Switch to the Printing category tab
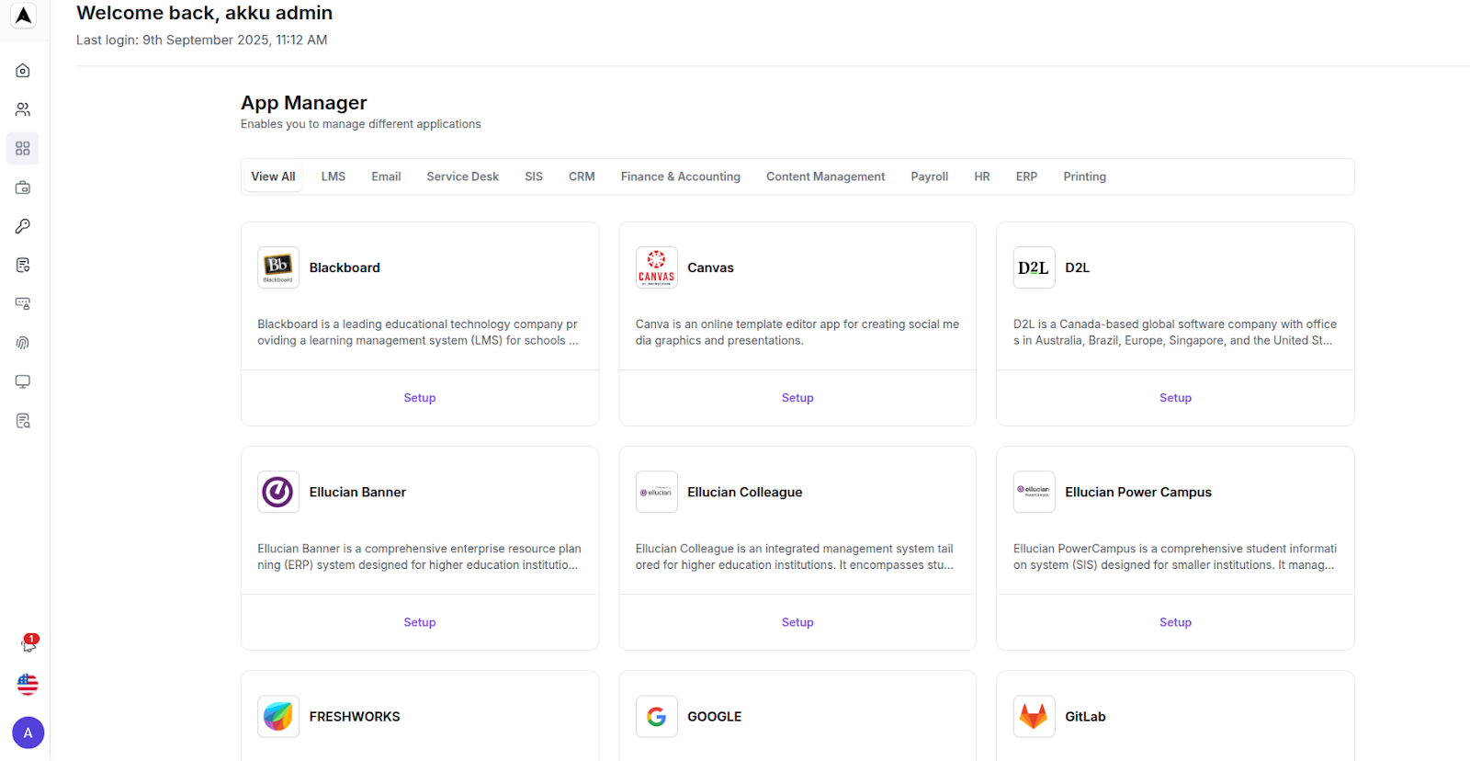The width and height of the screenshot is (1470, 761). point(1085,176)
